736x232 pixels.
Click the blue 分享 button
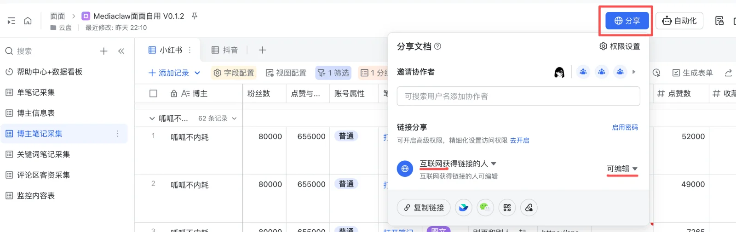pyautogui.click(x=627, y=21)
